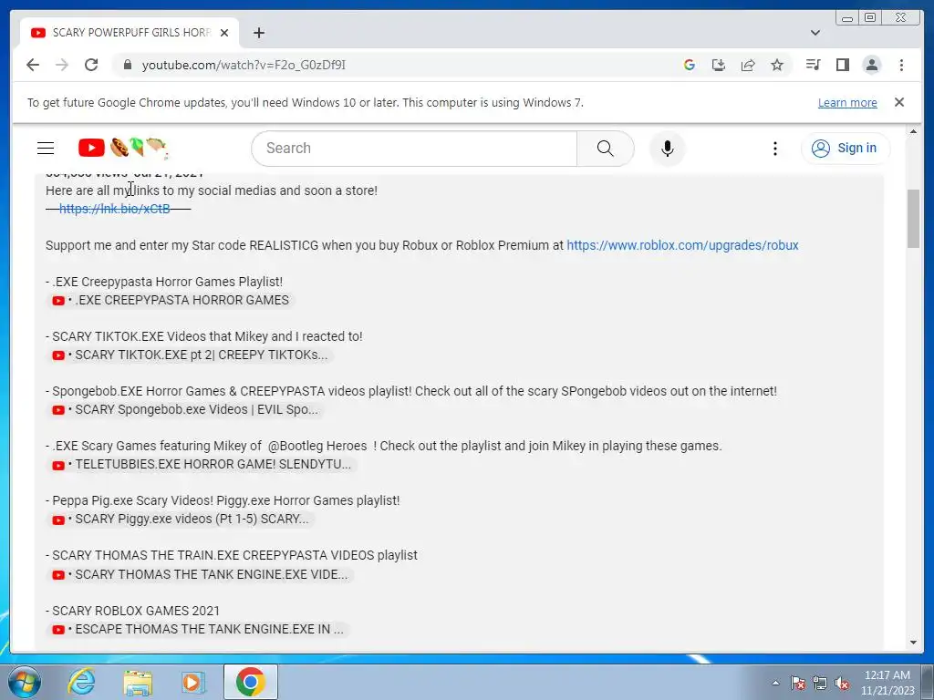Image resolution: width=934 pixels, height=700 pixels.
Task: Click the scrollbar up arrow
Action: (913, 131)
